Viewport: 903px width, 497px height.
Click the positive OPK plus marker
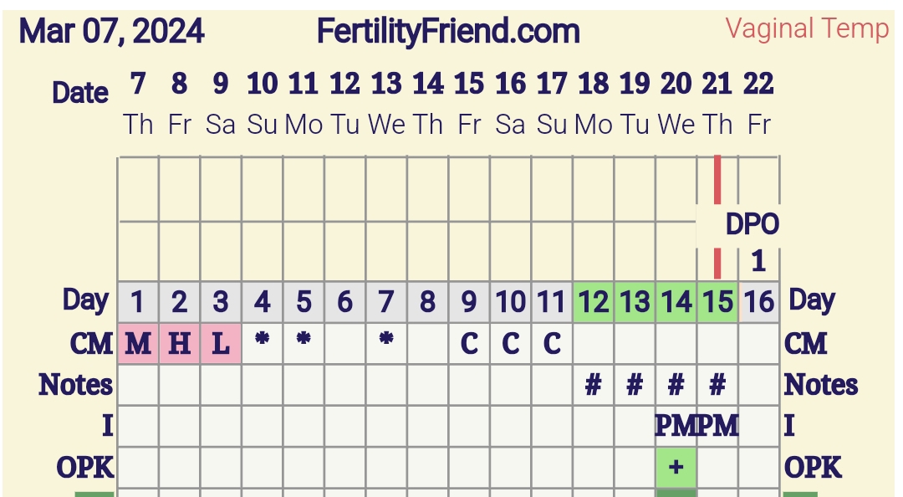676,467
